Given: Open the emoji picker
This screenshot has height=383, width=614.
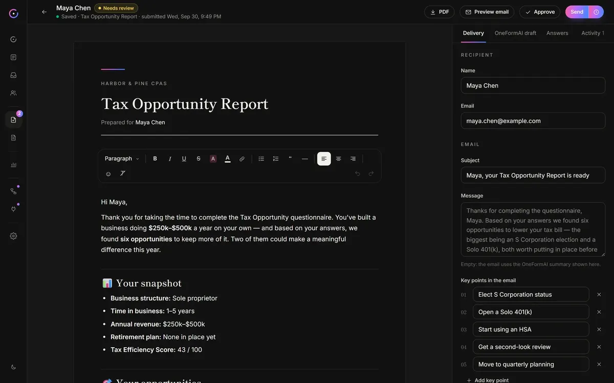Looking at the screenshot, I should coord(108,174).
